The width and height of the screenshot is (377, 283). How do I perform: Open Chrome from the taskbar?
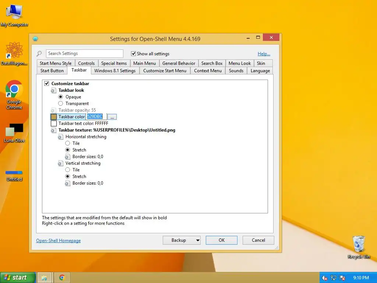click(62, 278)
